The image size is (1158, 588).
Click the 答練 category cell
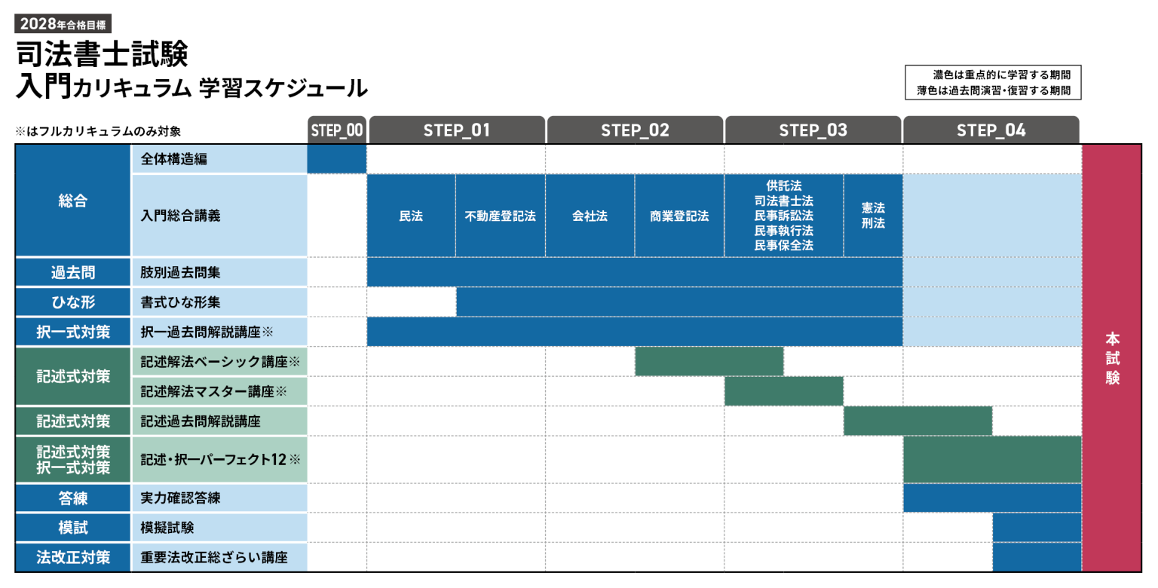click(x=73, y=498)
